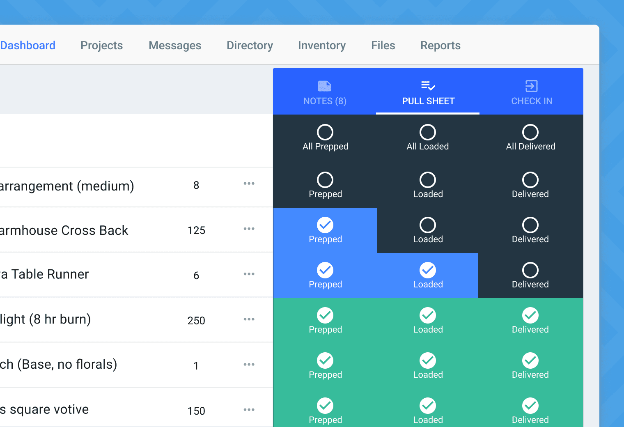Select the quantity 150 cell
Image resolution: width=624 pixels, height=427 pixels.
[196, 411]
